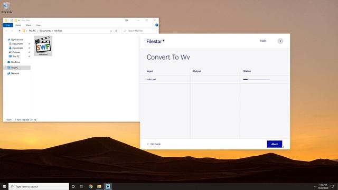Open File Explorer from the taskbar
This screenshot has height=190, width=338.
coord(99,186)
